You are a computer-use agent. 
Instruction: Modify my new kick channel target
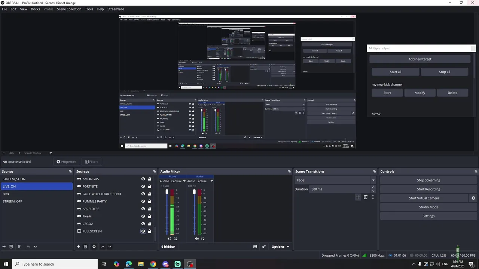pos(420,93)
